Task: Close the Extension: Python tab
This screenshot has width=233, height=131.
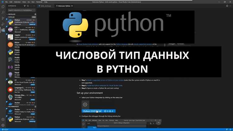Action: tap(72, 6)
